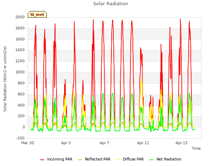
Task: Click the 2000 y-axis tick label
Action: [x=20, y=17]
